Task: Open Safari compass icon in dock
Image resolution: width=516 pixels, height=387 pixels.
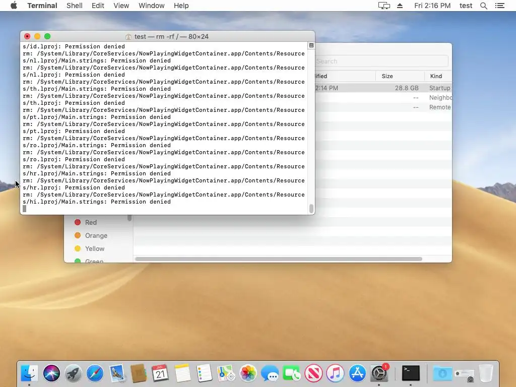Action: pos(95,373)
